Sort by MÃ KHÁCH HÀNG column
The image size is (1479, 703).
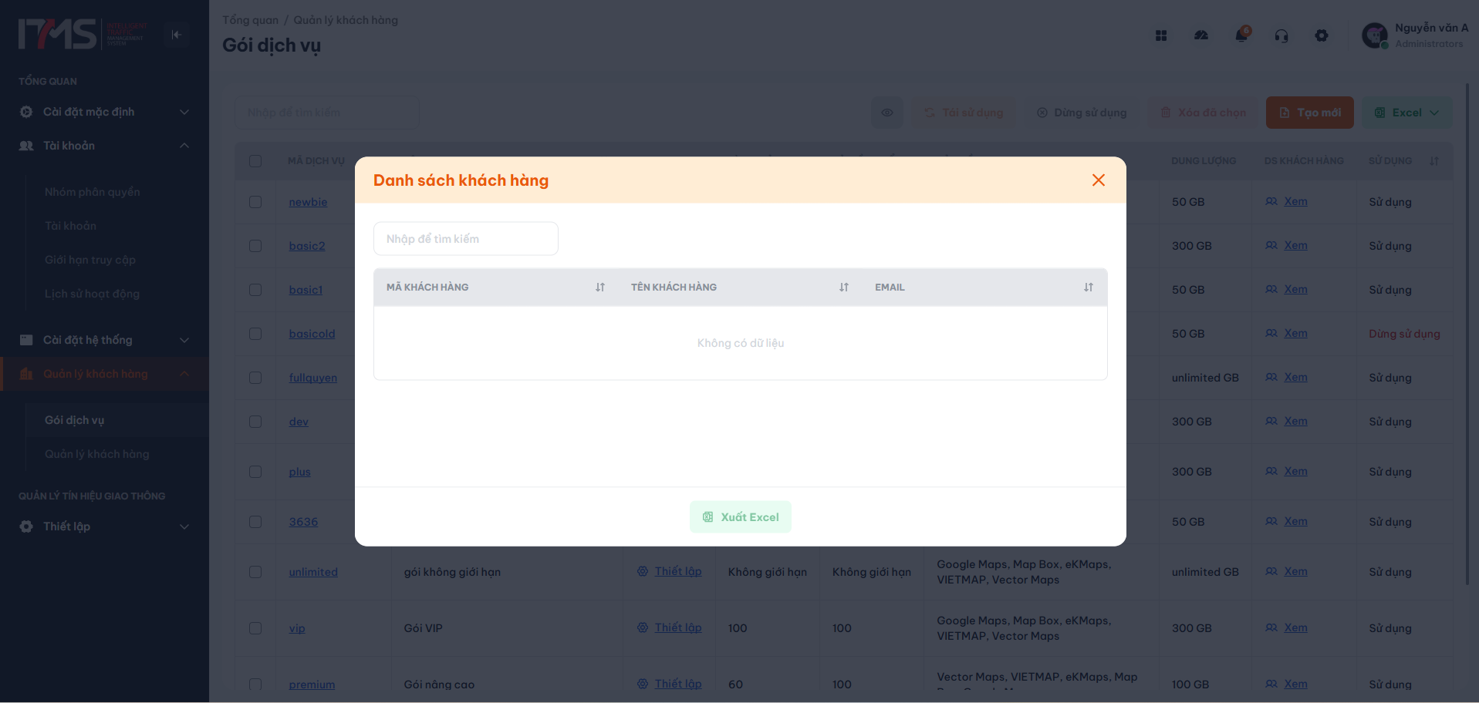pos(600,288)
